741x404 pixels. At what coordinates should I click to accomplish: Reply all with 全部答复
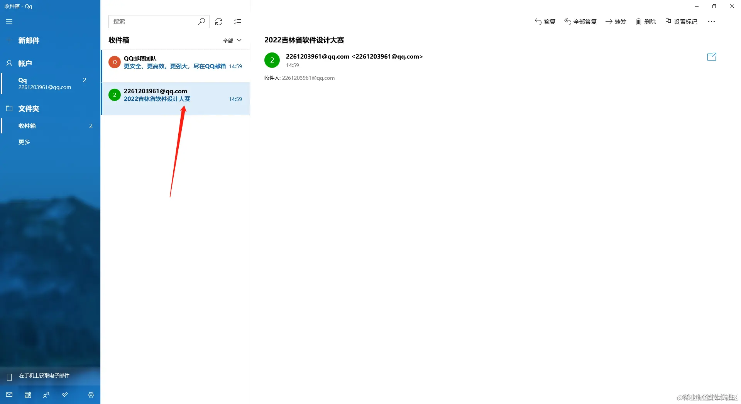click(x=580, y=22)
